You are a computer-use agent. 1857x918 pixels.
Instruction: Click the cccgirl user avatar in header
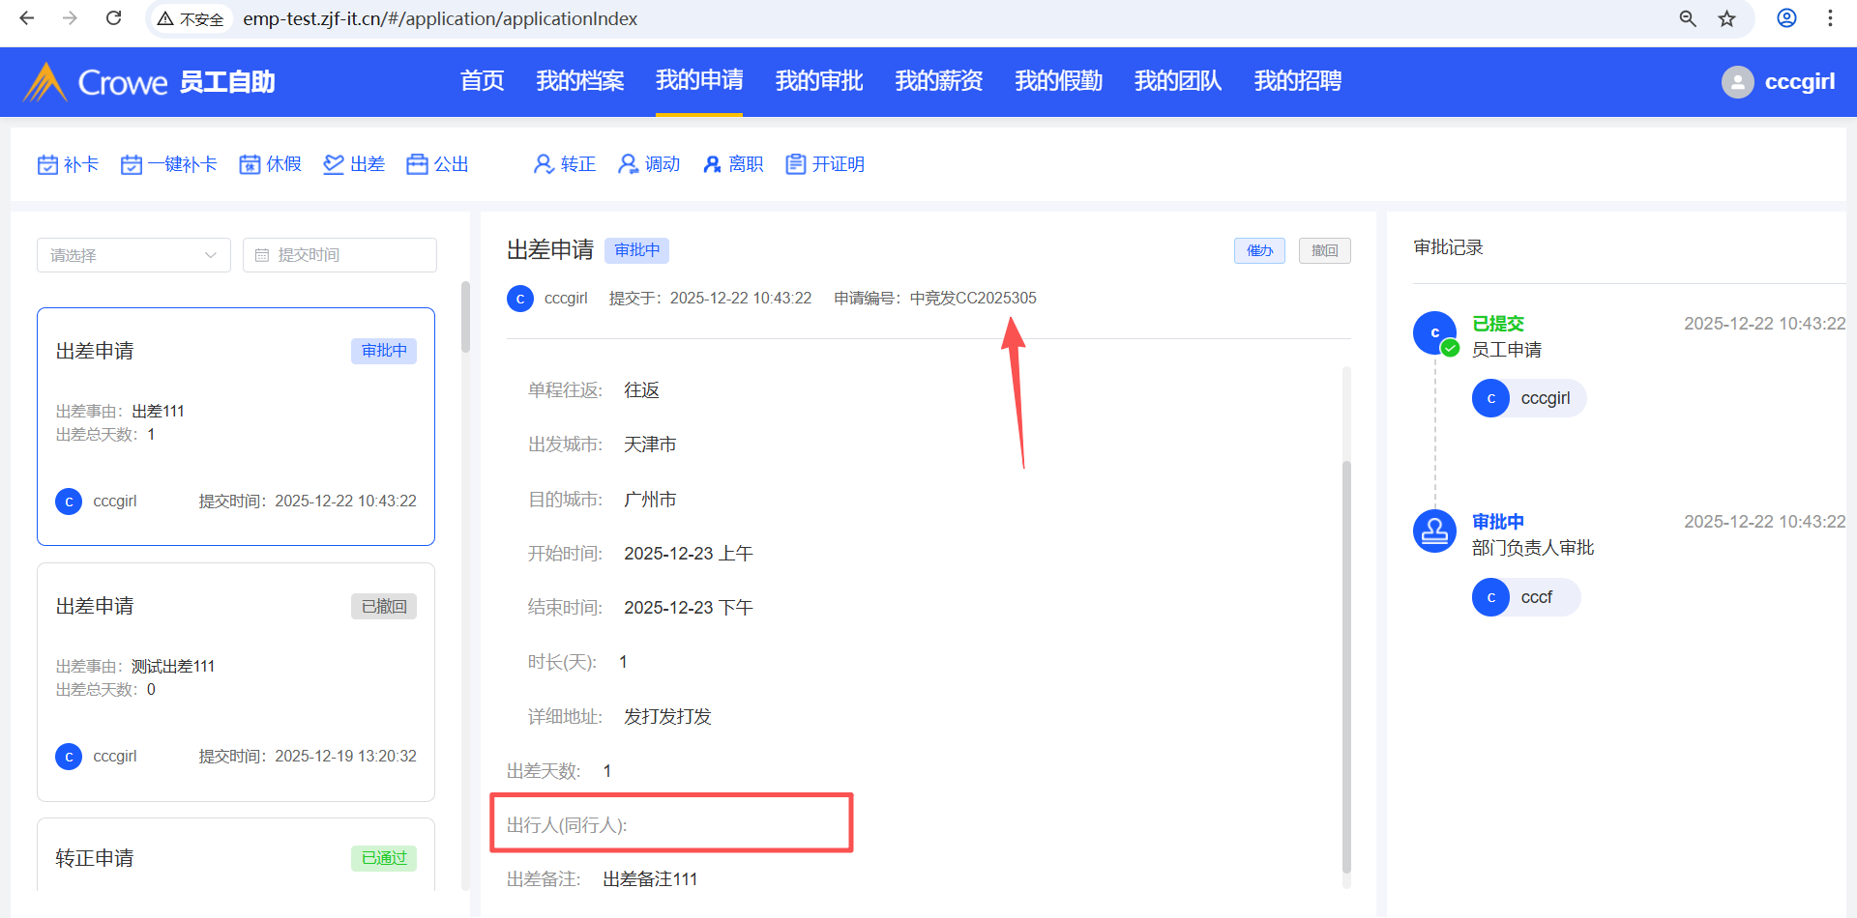tap(1737, 82)
